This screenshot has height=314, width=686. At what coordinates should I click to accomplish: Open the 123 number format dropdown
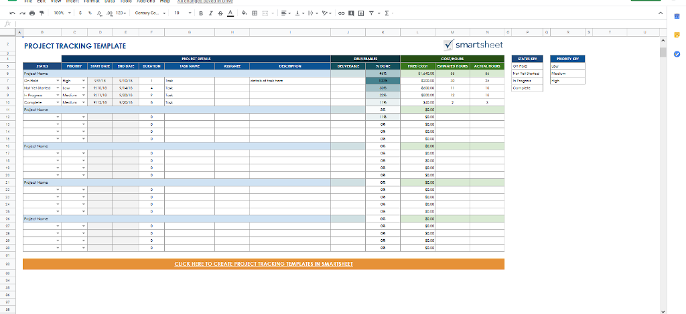121,13
